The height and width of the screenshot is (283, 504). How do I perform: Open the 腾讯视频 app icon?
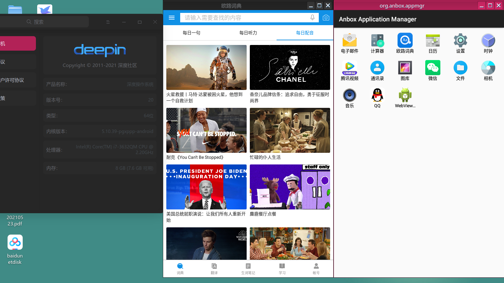tap(350, 68)
